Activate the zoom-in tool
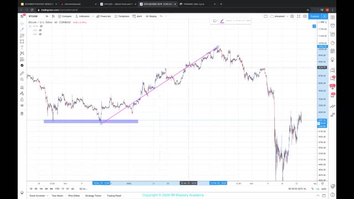 tap(22, 80)
